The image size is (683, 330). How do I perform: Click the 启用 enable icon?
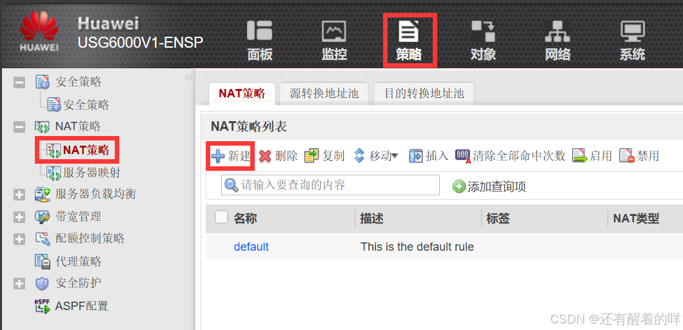pyautogui.click(x=580, y=156)
